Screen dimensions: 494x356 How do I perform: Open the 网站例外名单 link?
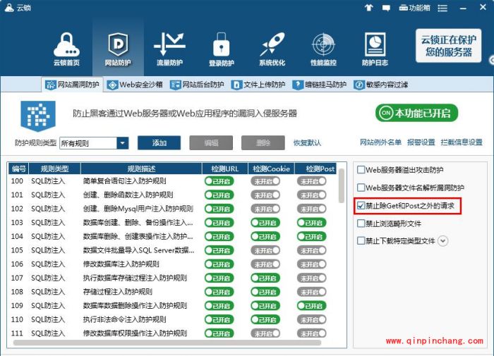click(x=380, y=142)
